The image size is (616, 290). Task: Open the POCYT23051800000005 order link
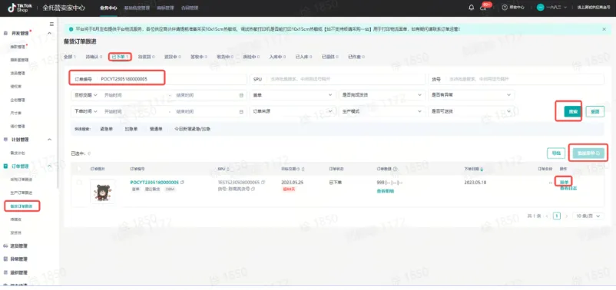coord(154,183)
